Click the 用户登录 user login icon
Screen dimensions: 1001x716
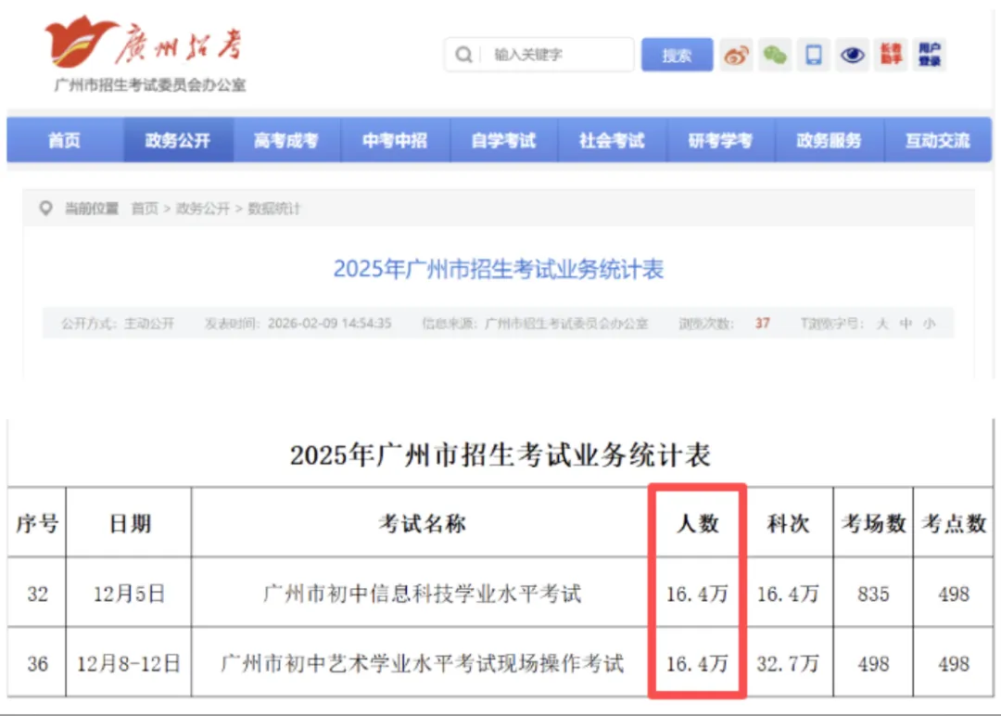coord(930,55)
